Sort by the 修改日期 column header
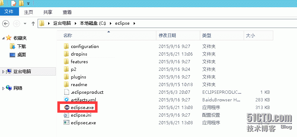 (x=178, y=35)
